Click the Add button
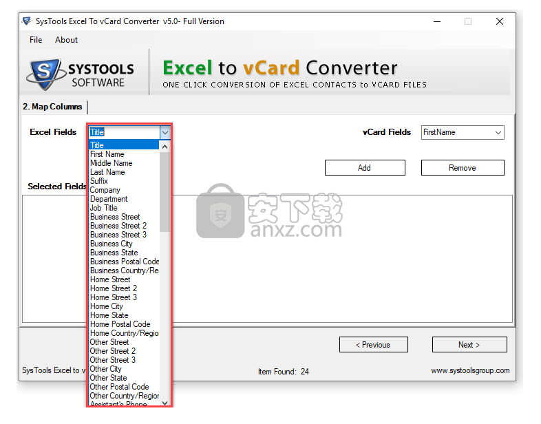 [x=365, y=168]
